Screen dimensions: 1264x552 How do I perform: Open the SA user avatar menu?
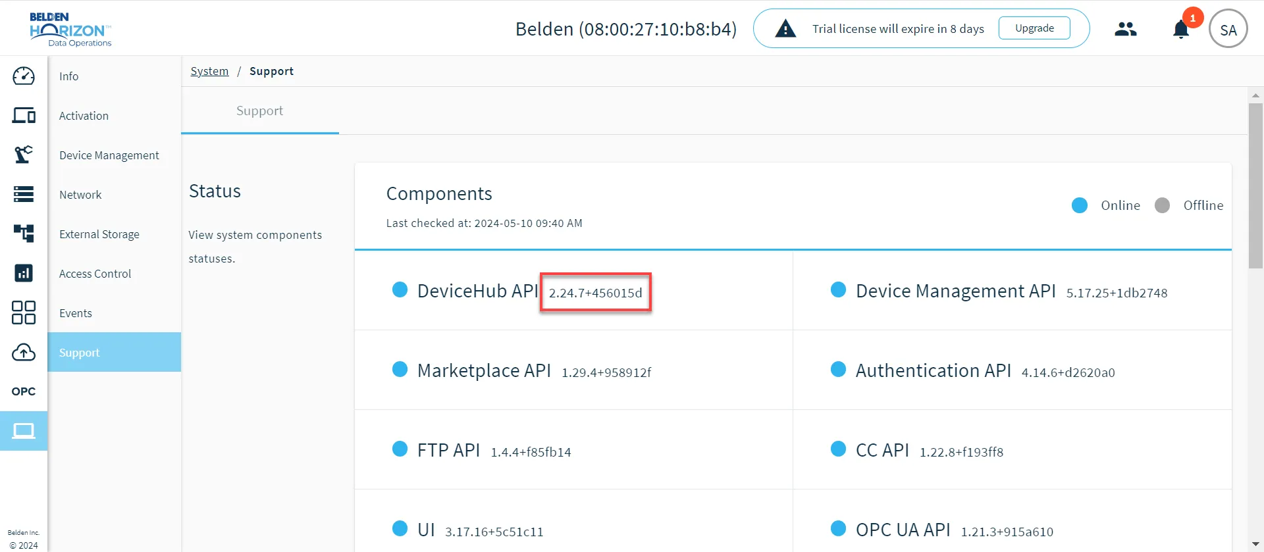(x=1228, y=29)
